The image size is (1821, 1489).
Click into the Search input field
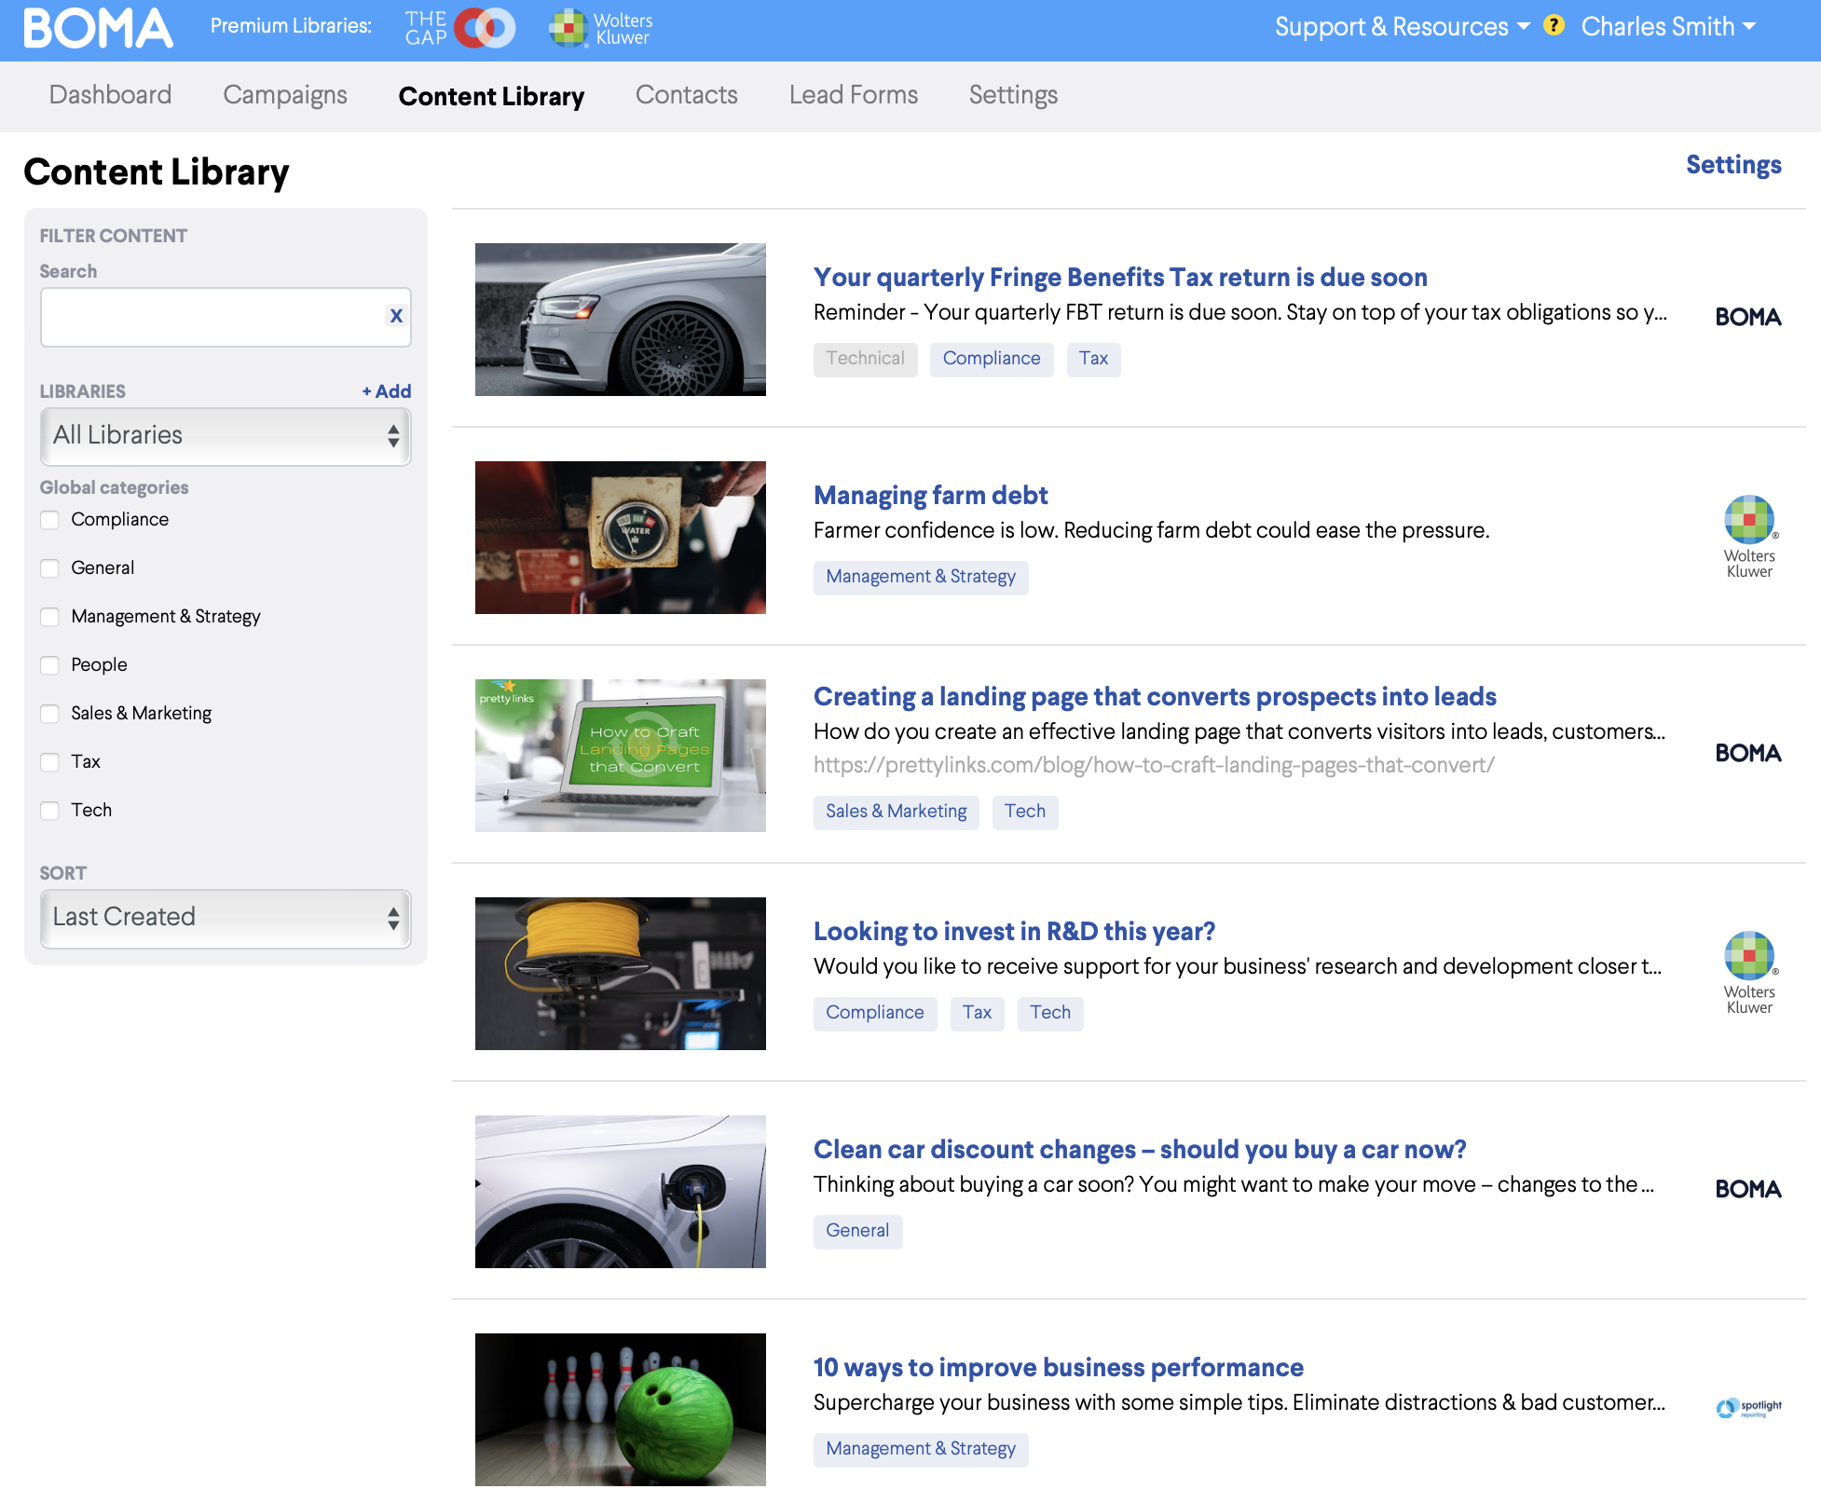(x=210, y=317)
